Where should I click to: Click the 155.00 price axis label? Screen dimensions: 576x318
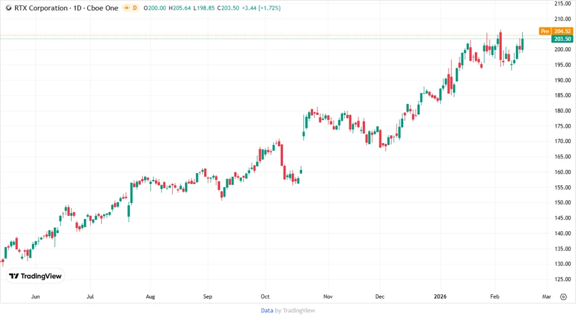(563, 187)
